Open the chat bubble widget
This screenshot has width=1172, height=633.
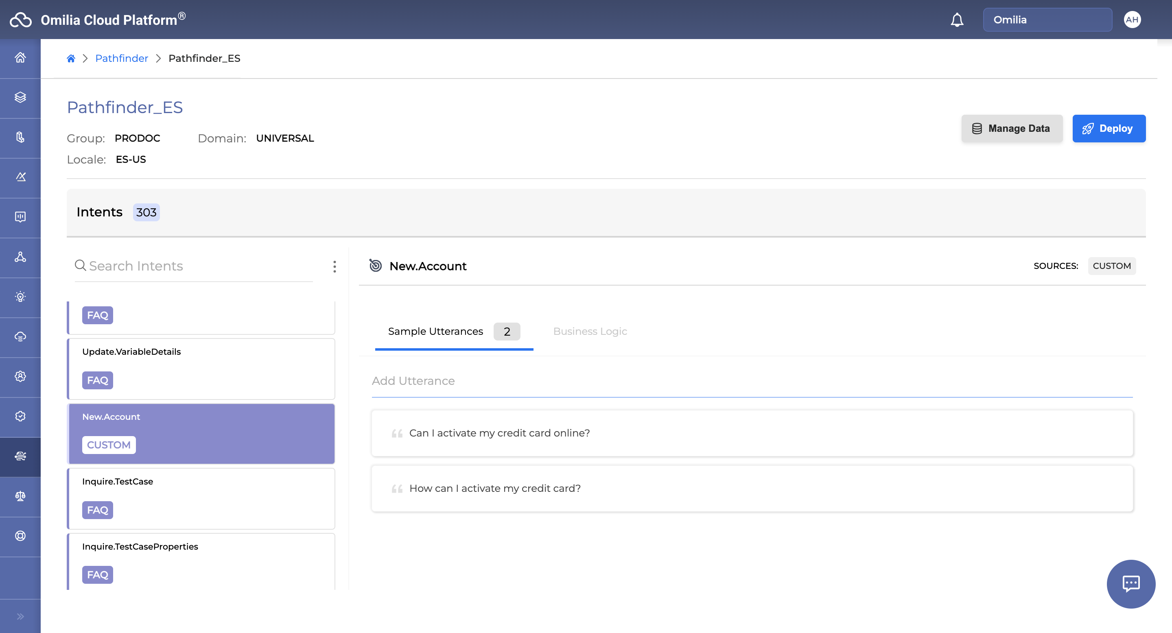point(1130,583)
